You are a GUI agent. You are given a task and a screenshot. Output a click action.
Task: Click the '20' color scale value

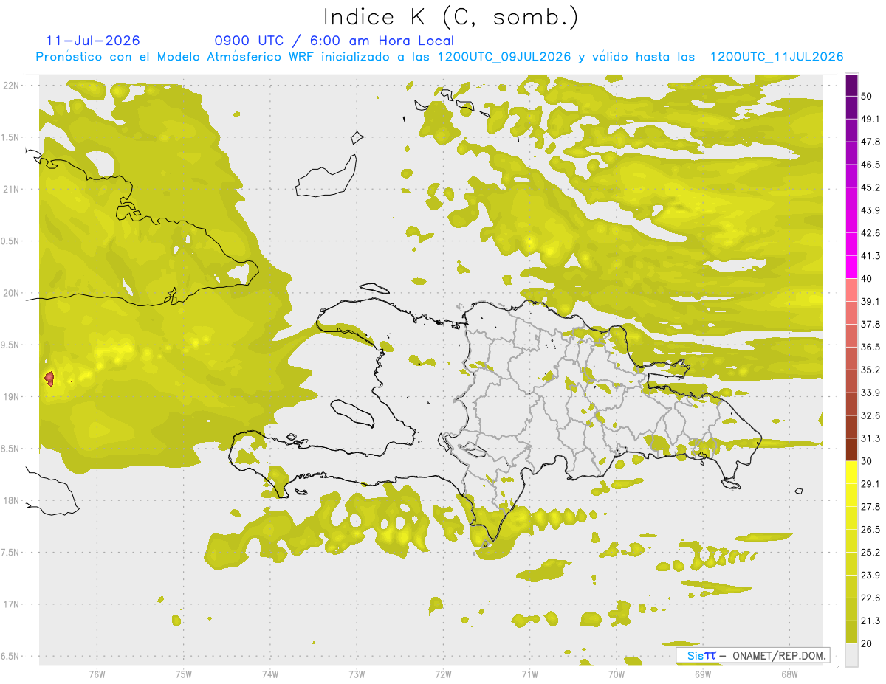867,644
